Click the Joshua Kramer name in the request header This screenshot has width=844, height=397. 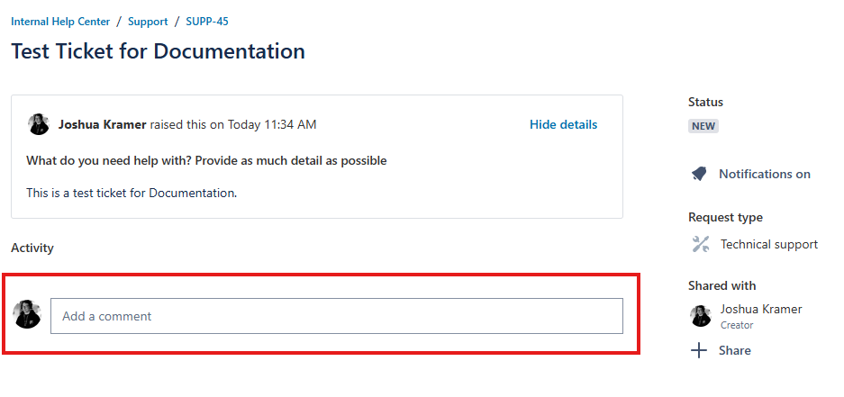point(102,124)
